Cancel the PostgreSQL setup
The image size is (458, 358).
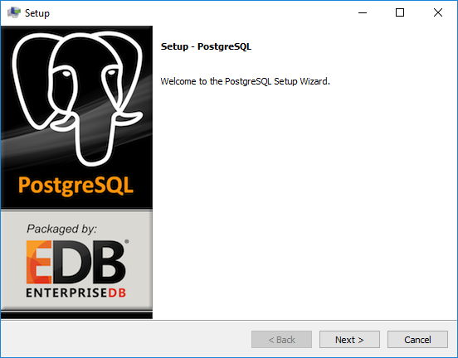[x=417, y=339]
